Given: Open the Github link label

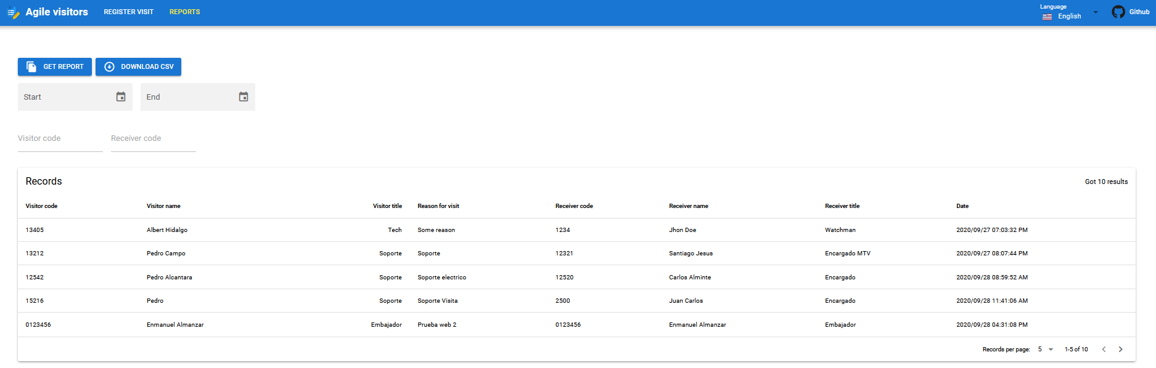Looking at the screenshot, I should coord(1139,12).
